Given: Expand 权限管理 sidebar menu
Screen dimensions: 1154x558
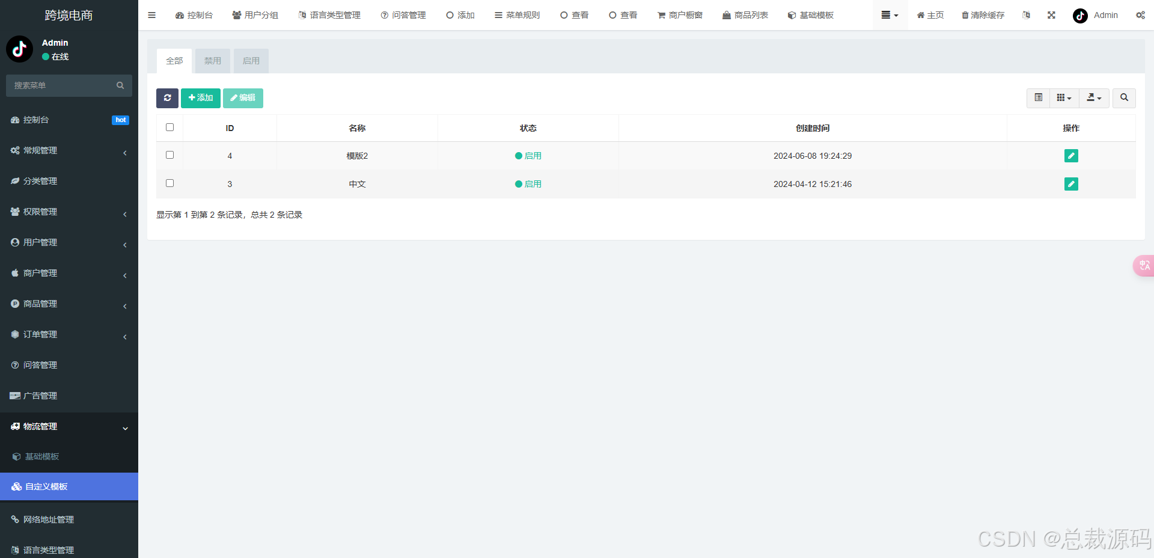Looking at the screenshot, I should tap(69, 212).
